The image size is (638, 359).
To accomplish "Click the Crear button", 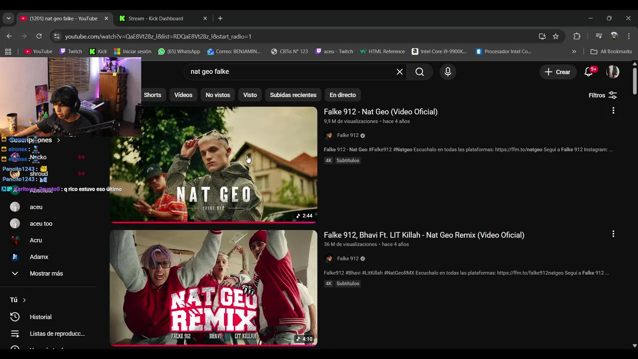I will (558, 72).
